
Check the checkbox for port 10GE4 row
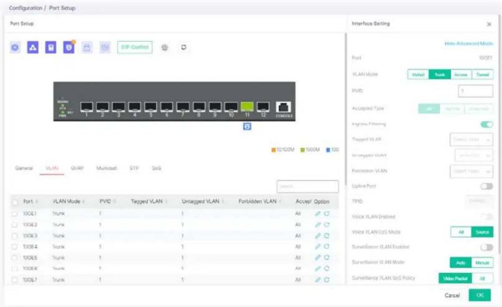click(x=15, y=247)
